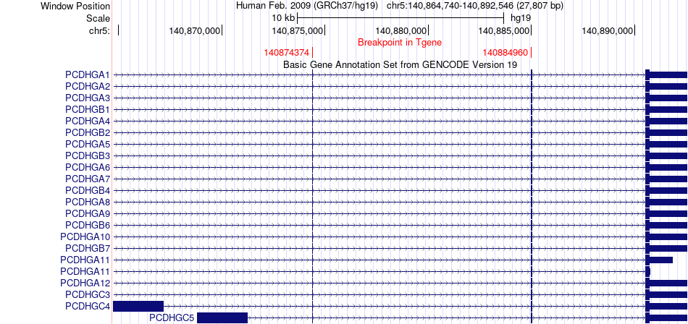The image size is (688, 324).
Task: Open the PCDHGB6 gene entry
Action: tap(87, 225)
